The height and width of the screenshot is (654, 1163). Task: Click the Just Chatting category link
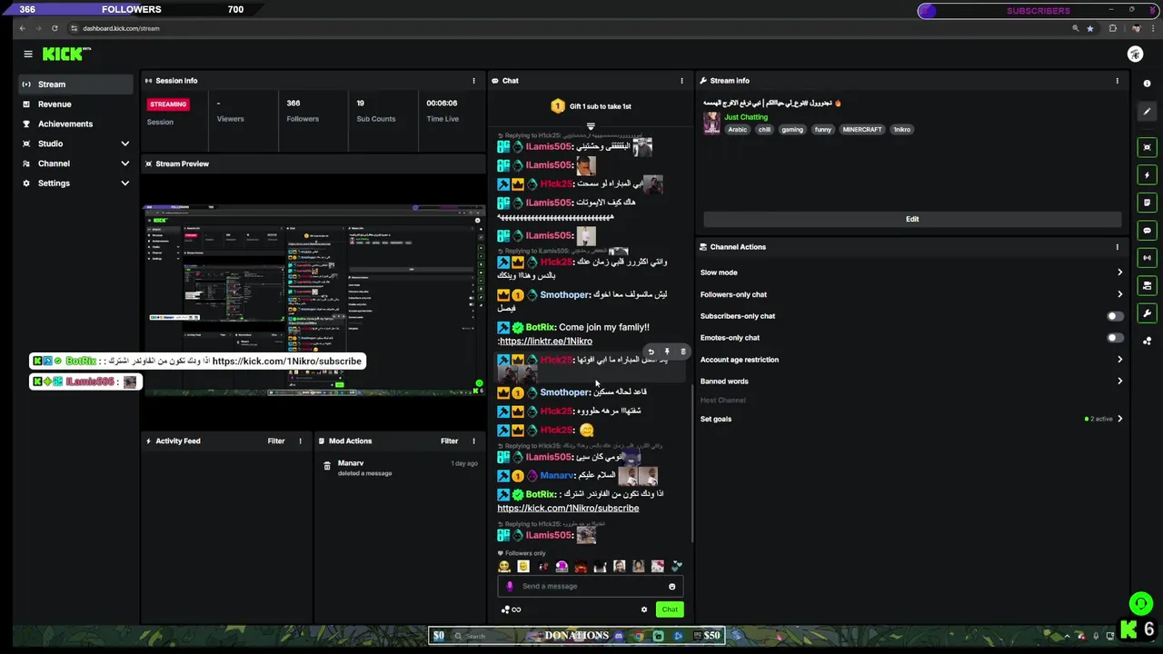(746, 117)
